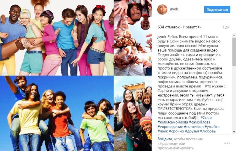The image size is (236, 151).
Task: Click the caption scrollbar down arrow
Action: (x=234, y=132)
